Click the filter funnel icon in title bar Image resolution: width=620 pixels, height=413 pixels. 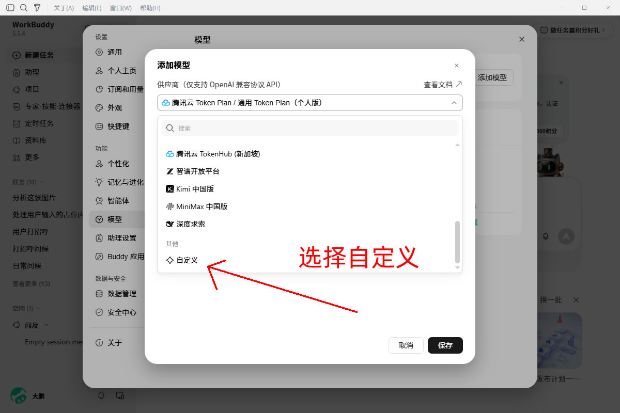37,8
